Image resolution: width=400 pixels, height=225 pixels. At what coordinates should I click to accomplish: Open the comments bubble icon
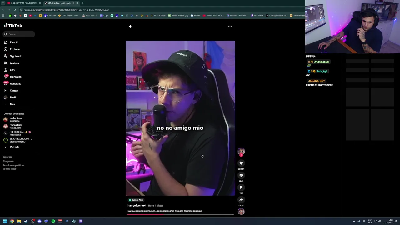point(241,175)
